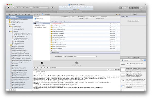Viewport: 152px width, 99px height.
Task: Change Required status for Social.framework
Action: click(x=113, y=28)
